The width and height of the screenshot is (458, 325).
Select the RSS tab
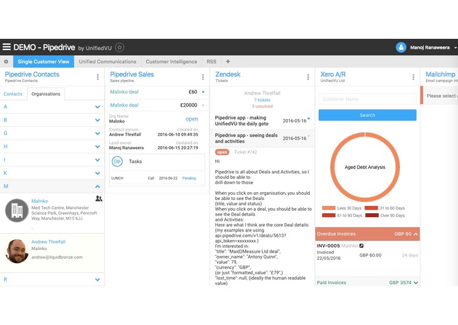point(212,61)
